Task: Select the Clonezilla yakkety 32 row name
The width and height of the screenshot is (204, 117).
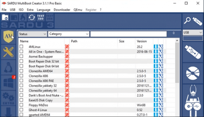Action: click(43, 86)
